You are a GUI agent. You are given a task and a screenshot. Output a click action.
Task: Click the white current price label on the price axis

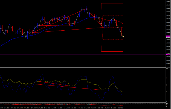point(168,37)
